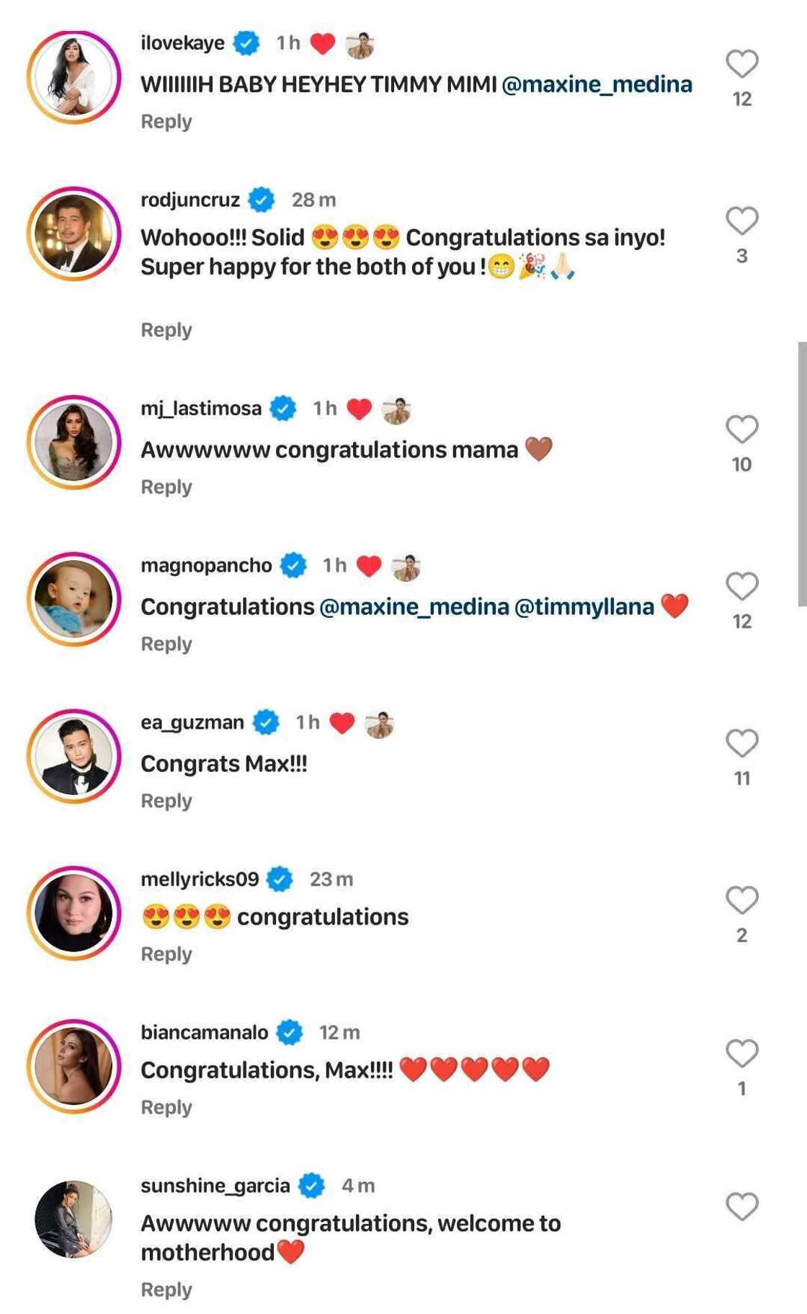Heart the ea_guzman comment
This screenshot has height=1314, width=807.
741,744
